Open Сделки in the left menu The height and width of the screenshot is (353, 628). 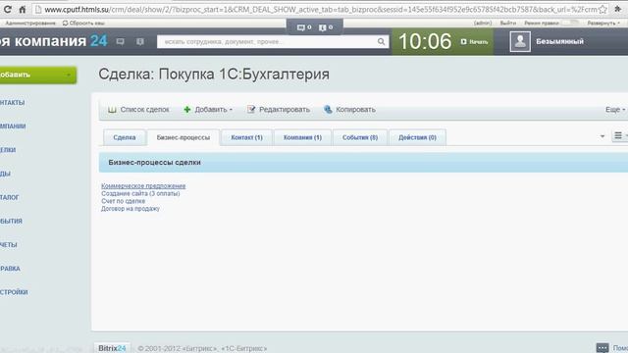[8, 150]
